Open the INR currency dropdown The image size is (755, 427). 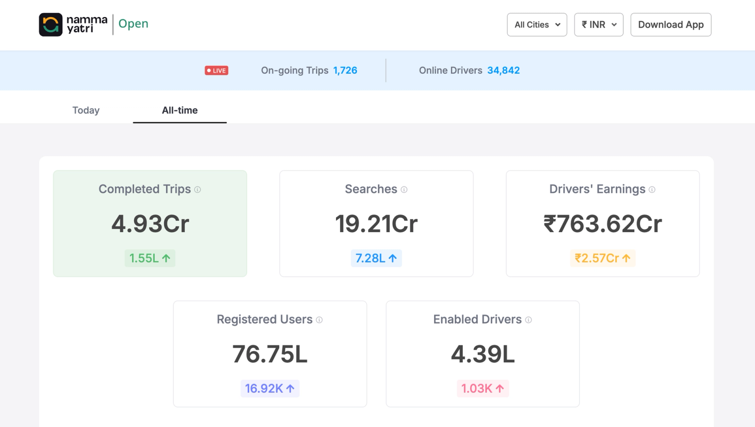599,25
